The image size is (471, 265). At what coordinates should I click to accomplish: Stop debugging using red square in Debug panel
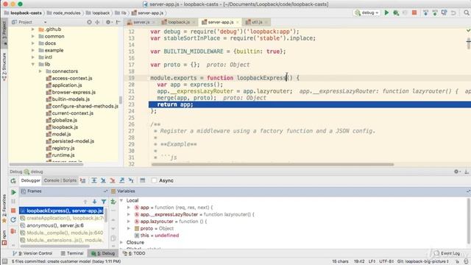(13, 211)
